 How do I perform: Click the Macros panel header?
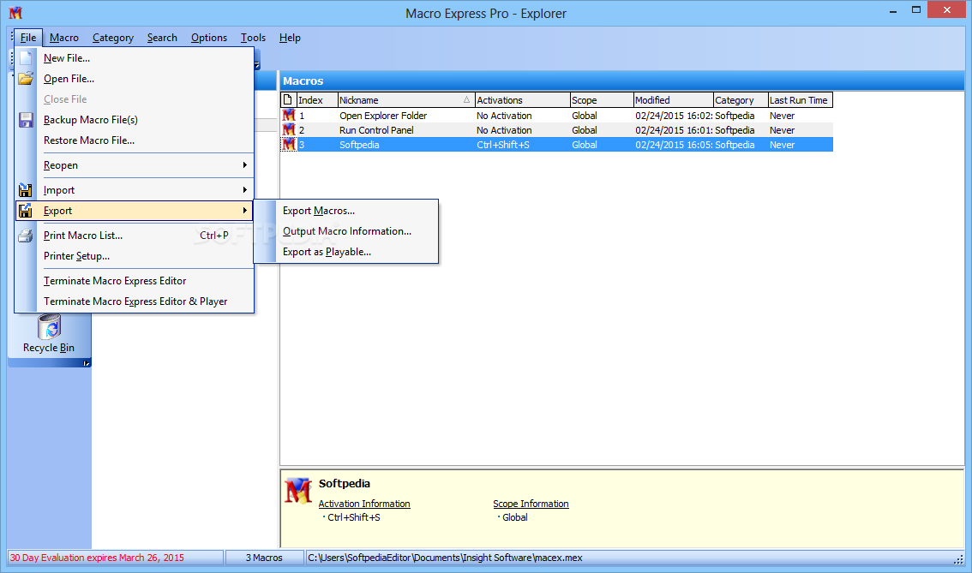point(621,81)
